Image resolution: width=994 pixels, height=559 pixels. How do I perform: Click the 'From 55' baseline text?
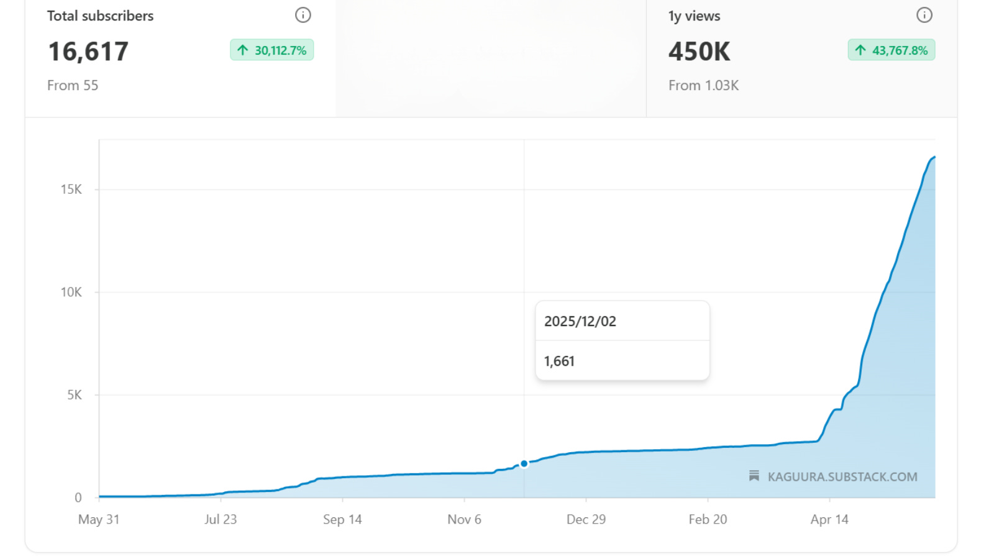coord(73,86)
